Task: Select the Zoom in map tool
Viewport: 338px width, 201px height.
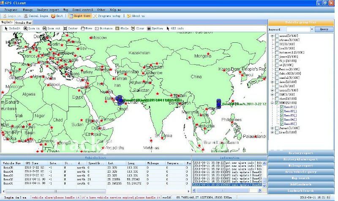Action: coord(32,28)
